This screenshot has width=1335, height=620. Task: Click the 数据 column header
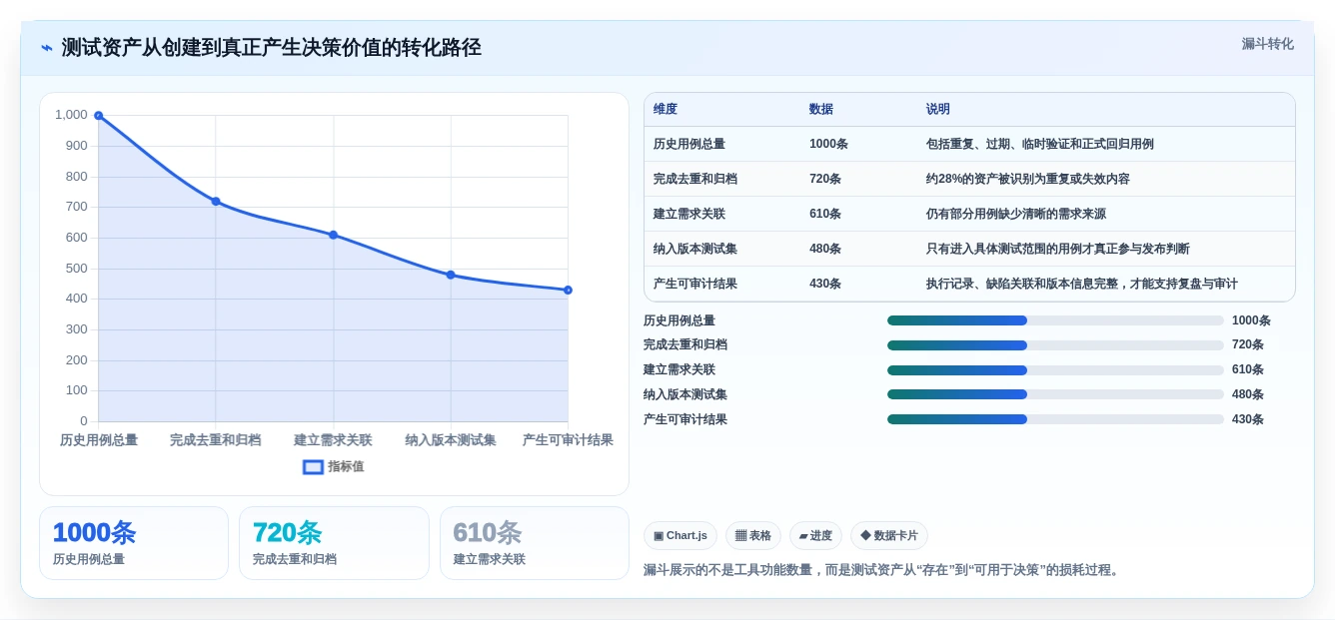[x=821, y=110]
